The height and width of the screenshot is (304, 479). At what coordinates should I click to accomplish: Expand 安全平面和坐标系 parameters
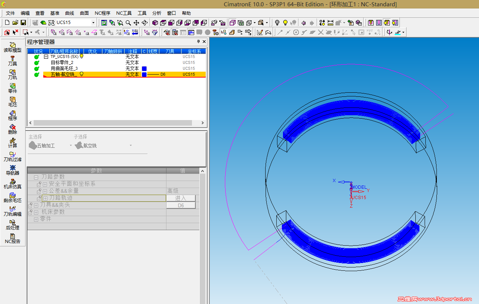click(45, 184)
